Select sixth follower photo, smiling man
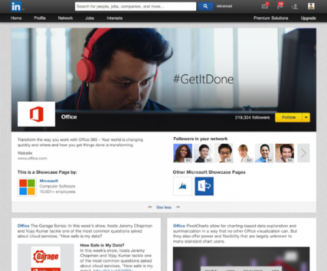The height and width of the screenshot is (271, 327). pos(284,153)
